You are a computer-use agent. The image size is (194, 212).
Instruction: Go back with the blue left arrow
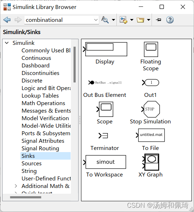click(x=7, y=20)
